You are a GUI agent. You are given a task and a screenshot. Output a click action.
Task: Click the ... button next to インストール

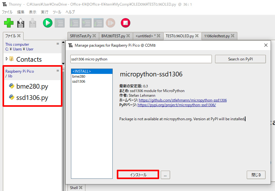[x=165, y=175]
